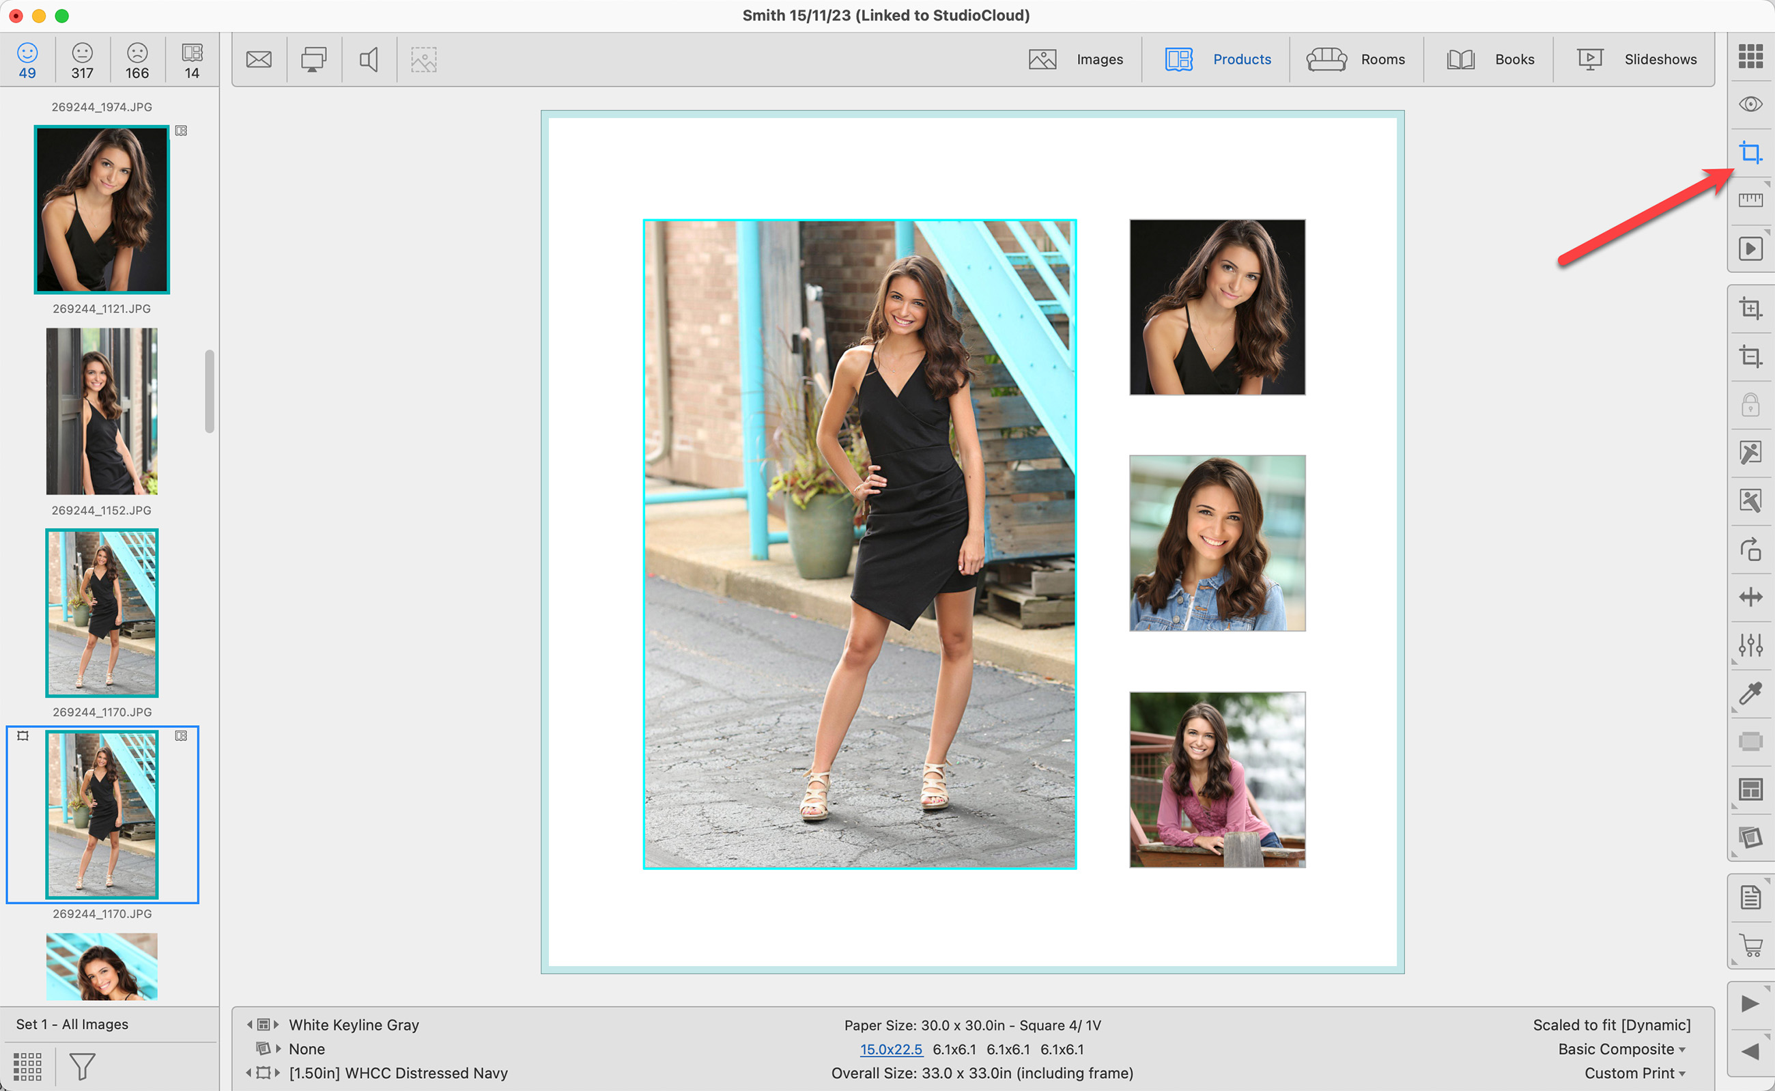Open the shopping cart icon
This screenshot has width=1775, height=1091.
(1750, 944)
